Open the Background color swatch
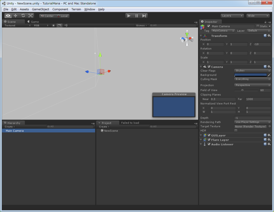274x212 pixels. 251,75
